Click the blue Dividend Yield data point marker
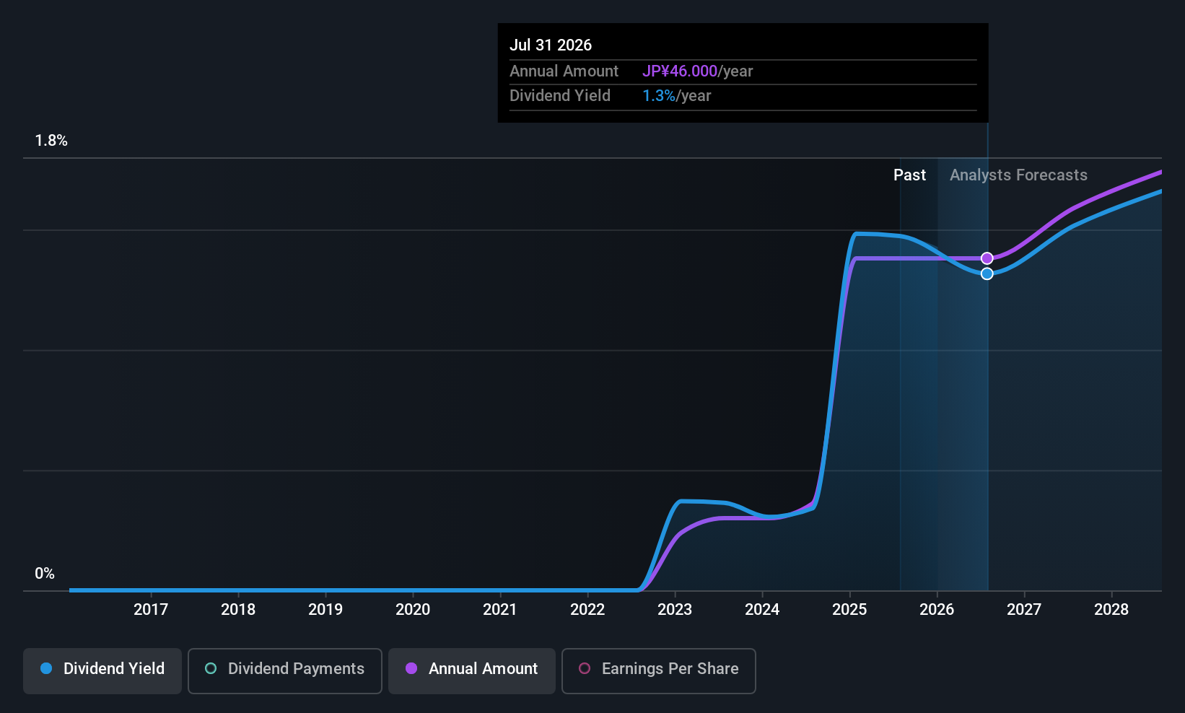The height and width of the screenshot is (713, 1185). tap(987, 274)
